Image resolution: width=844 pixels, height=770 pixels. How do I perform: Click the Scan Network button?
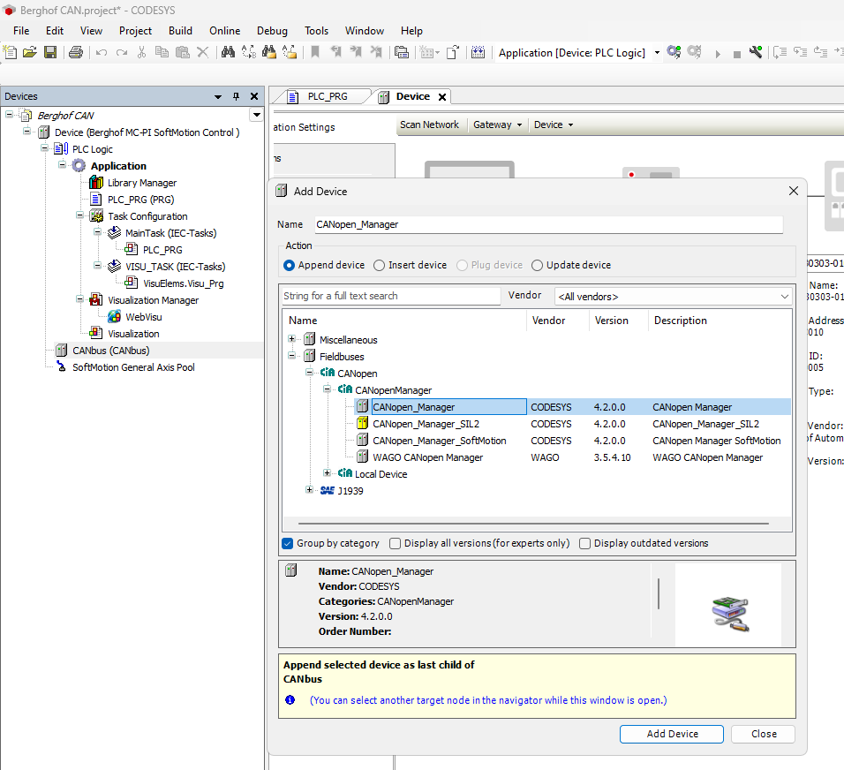(x=430, y=125)
